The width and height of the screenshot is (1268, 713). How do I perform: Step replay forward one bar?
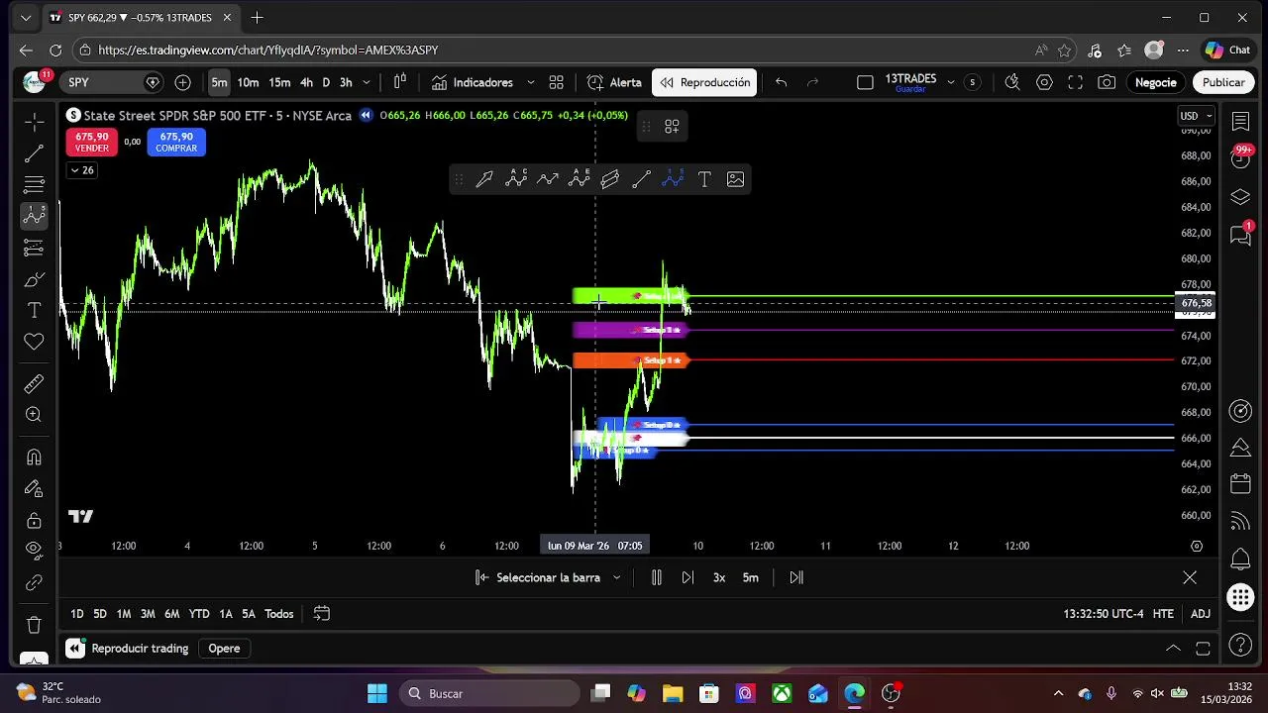pyautogui.click(x=687, y=577)
